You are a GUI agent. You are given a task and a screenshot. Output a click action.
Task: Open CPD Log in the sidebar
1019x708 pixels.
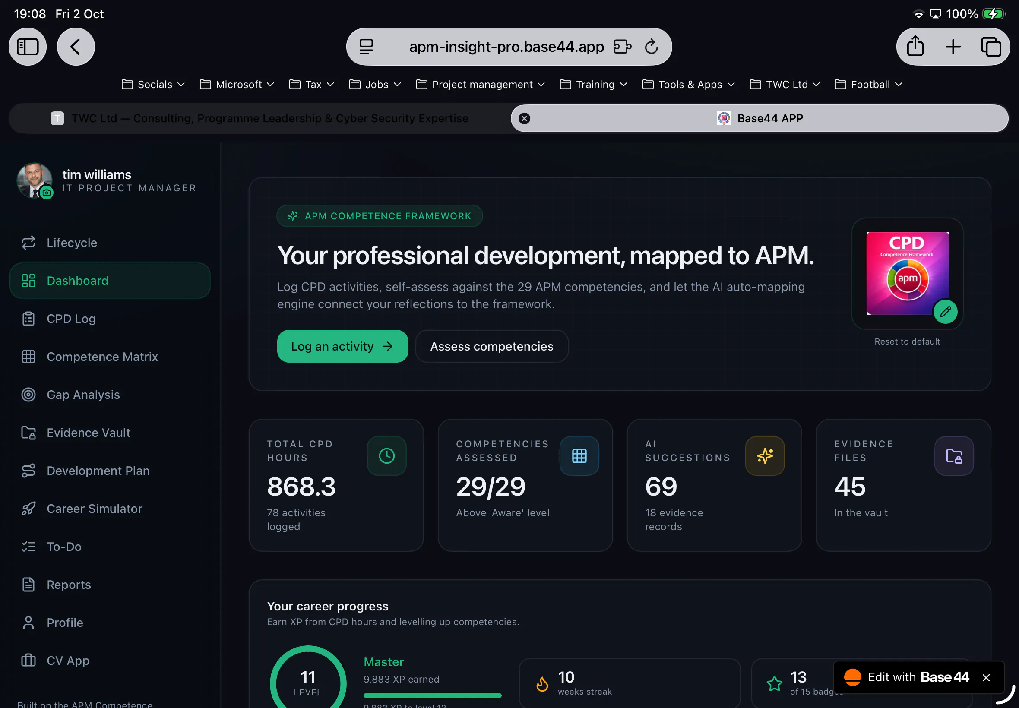(x=110, y=319)
